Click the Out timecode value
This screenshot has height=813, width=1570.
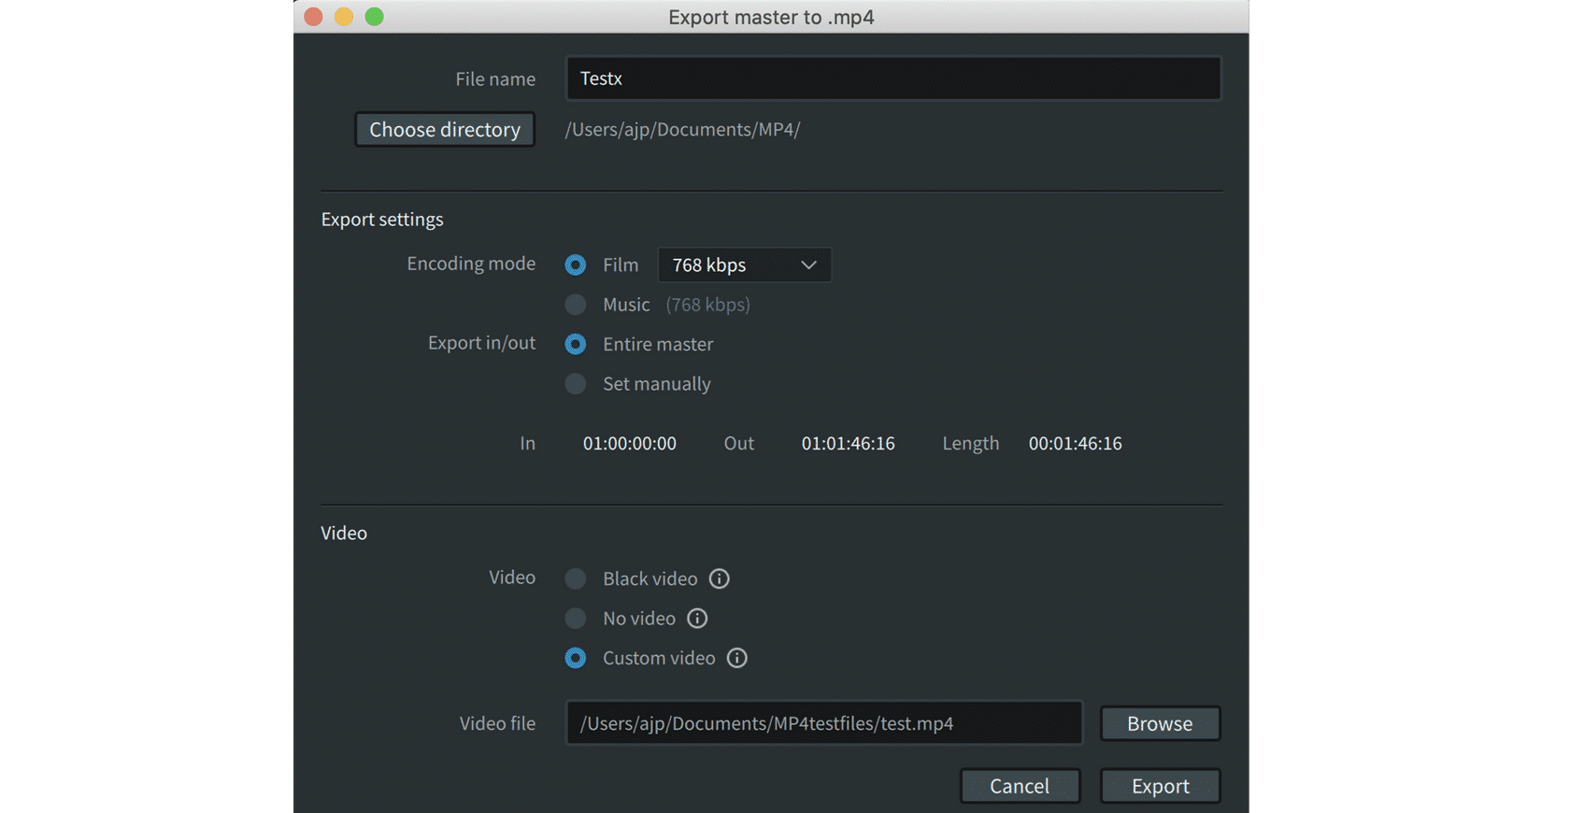coord(848,444)
